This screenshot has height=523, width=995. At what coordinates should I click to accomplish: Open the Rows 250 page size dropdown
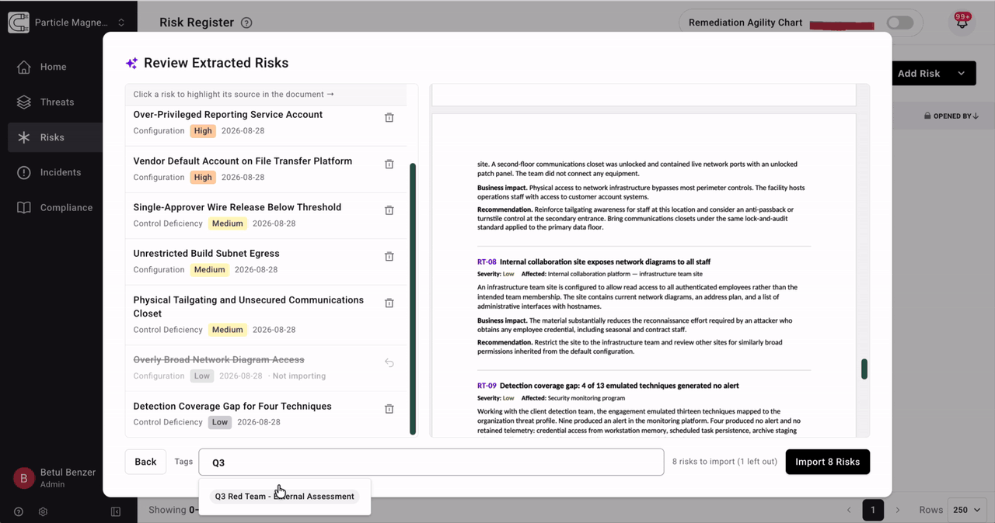click(x=968, y=510)
